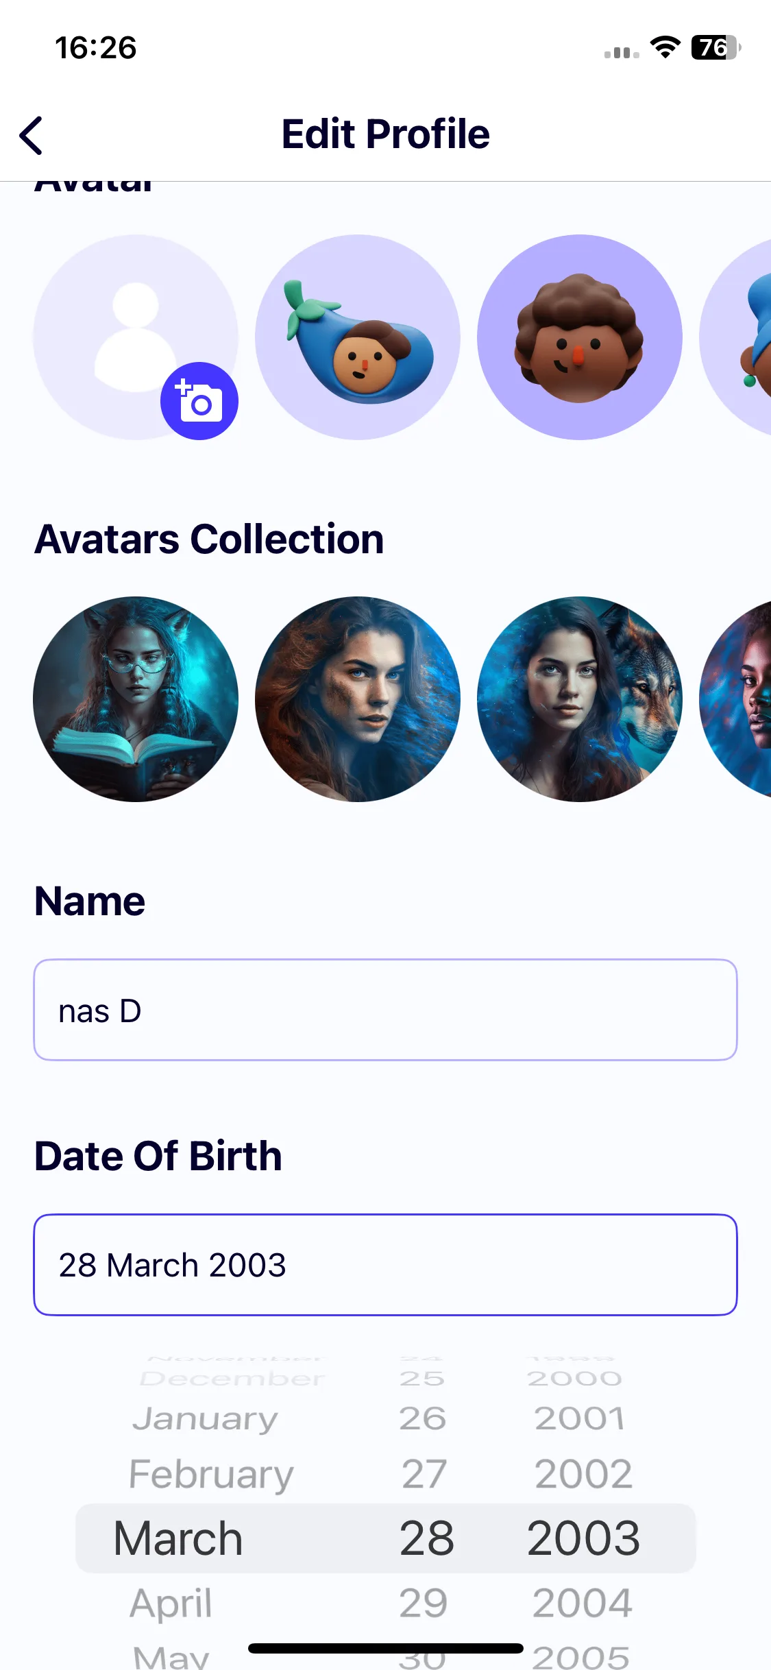Screen dimensions: 771x1670
Task: Tap the back arrow icon
Action: (32, 135)
